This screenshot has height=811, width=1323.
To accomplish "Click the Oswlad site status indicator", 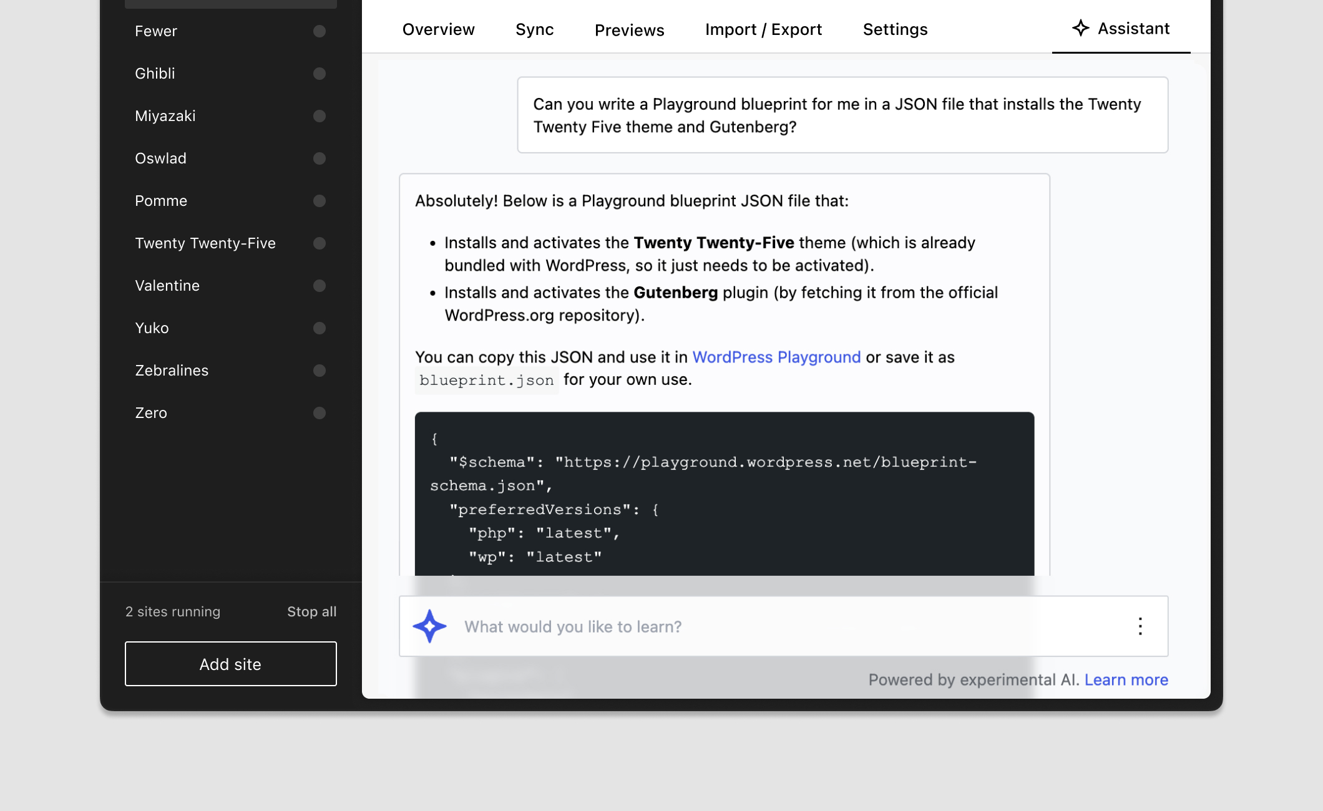I will tap(320, 158).
